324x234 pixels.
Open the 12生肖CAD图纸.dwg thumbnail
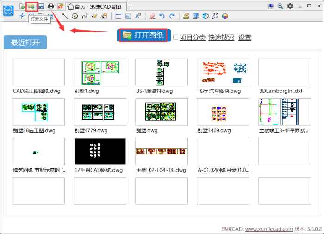[100, 151]
